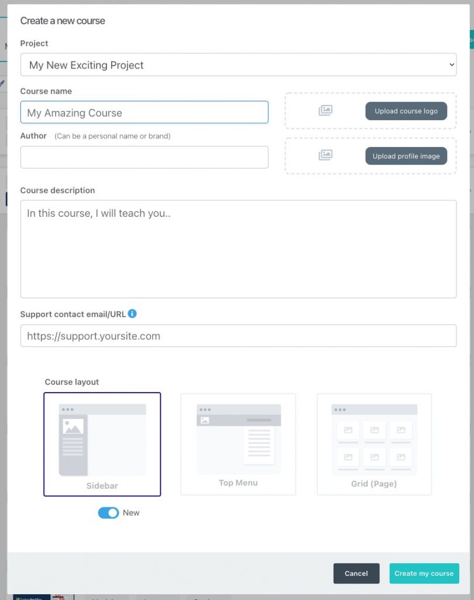Toggle the New layout switch

109,513
